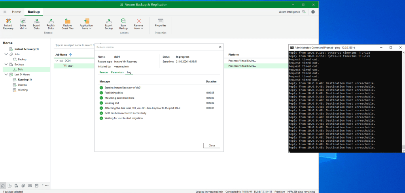Click the more views ellipsis icon
Viewport: 405px width, 193px height.
coord(47,186)
